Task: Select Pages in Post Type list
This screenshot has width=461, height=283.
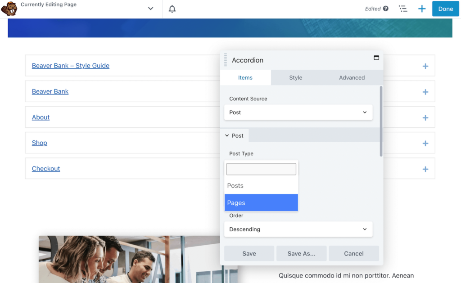Action: tap(261, 203)
